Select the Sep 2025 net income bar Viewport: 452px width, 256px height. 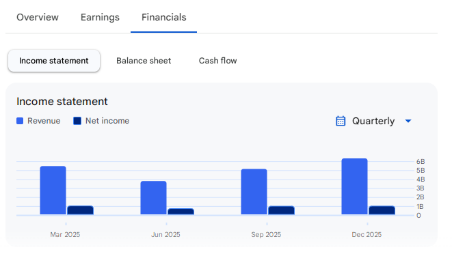(x=281, y=210)
